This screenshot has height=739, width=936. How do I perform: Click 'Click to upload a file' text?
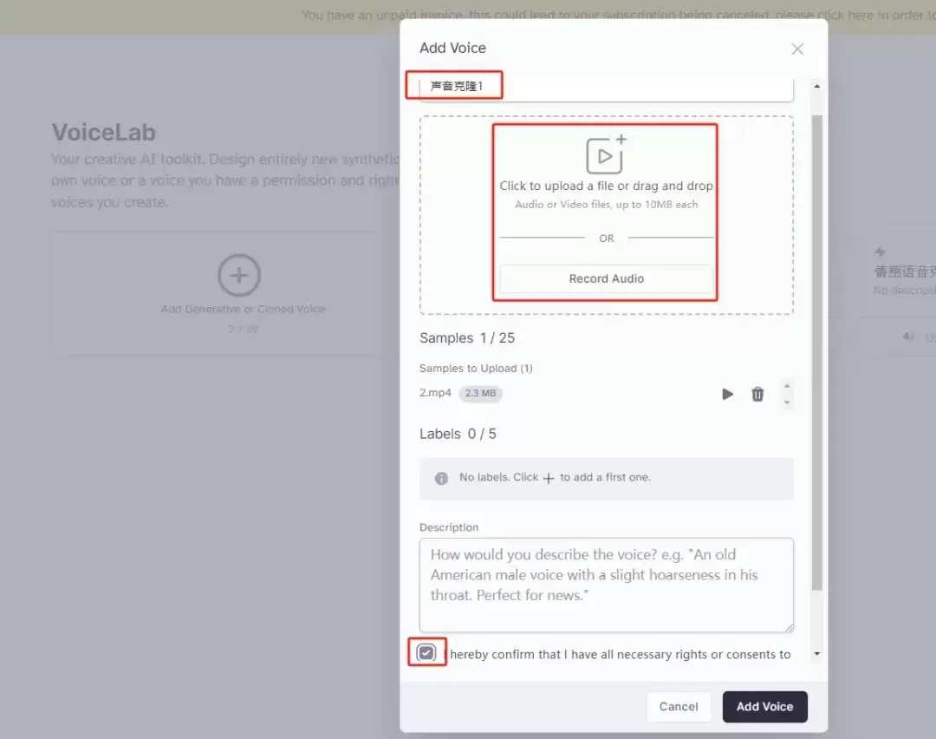(x=606, y=186)
